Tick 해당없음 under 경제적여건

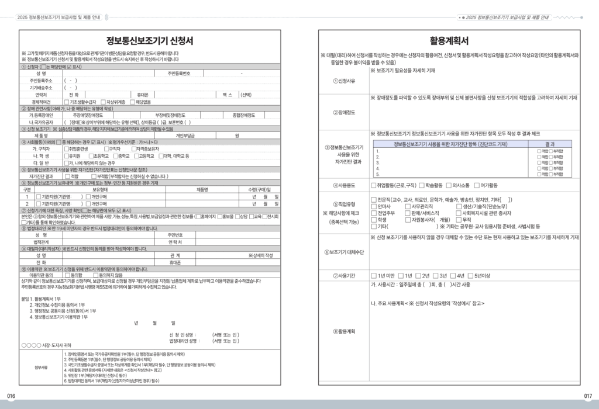click(132, 102)
